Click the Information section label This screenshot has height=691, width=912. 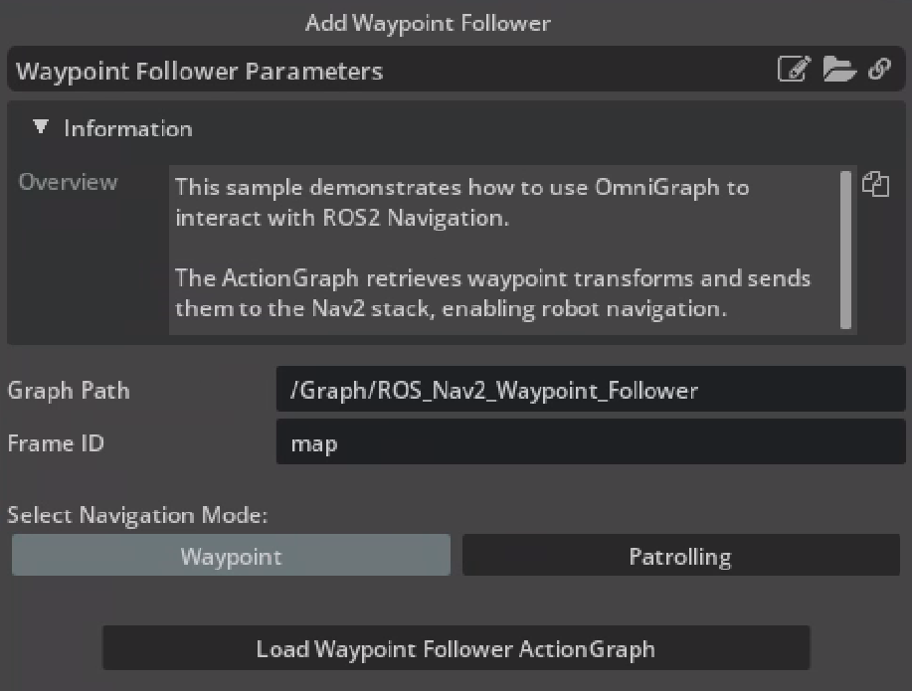click(127, 128)
